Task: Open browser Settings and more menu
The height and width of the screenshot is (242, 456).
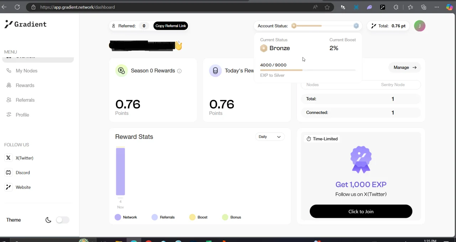Action: (x=437, y=7)
